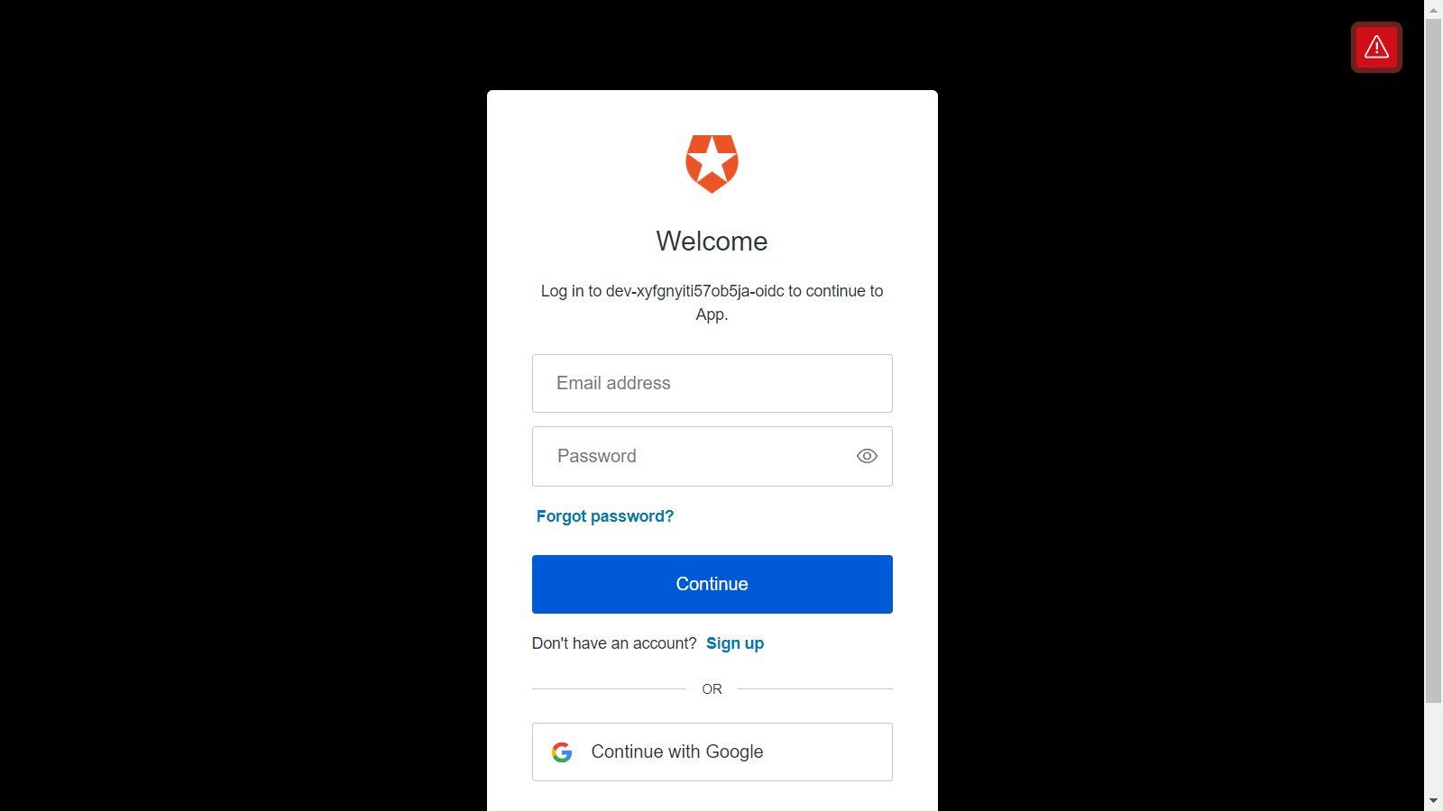Click the Welcome heading
This screenshot has width=1443, height=811.
pyautogui.click(x=712, y=241)
